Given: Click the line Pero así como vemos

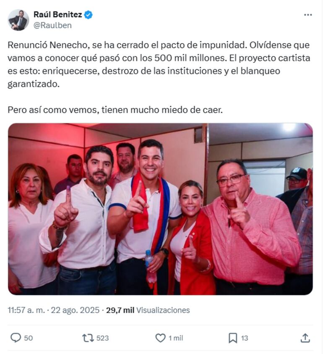Looking at the screenshot, I should 115,110.
